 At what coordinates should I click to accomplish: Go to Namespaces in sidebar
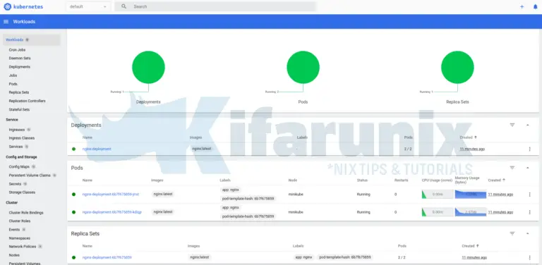(x=19, y=238)
